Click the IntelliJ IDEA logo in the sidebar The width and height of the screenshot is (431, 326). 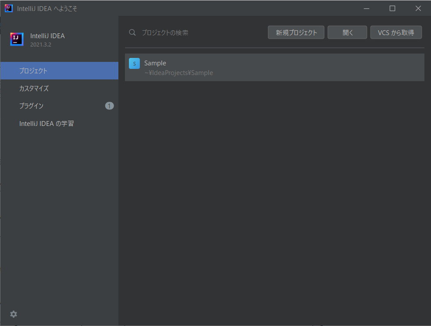pos(17,39)
